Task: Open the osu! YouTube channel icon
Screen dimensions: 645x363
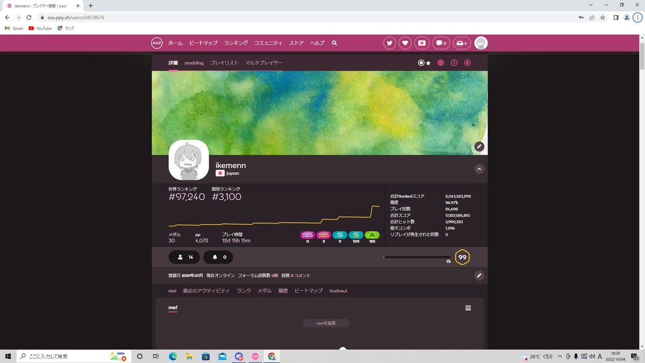Action: pos(421,42)
